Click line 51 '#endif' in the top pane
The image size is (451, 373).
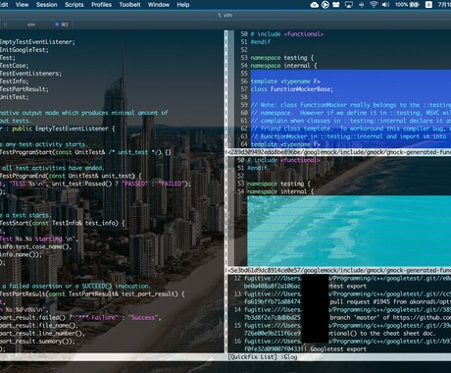[x=261, y=42]
